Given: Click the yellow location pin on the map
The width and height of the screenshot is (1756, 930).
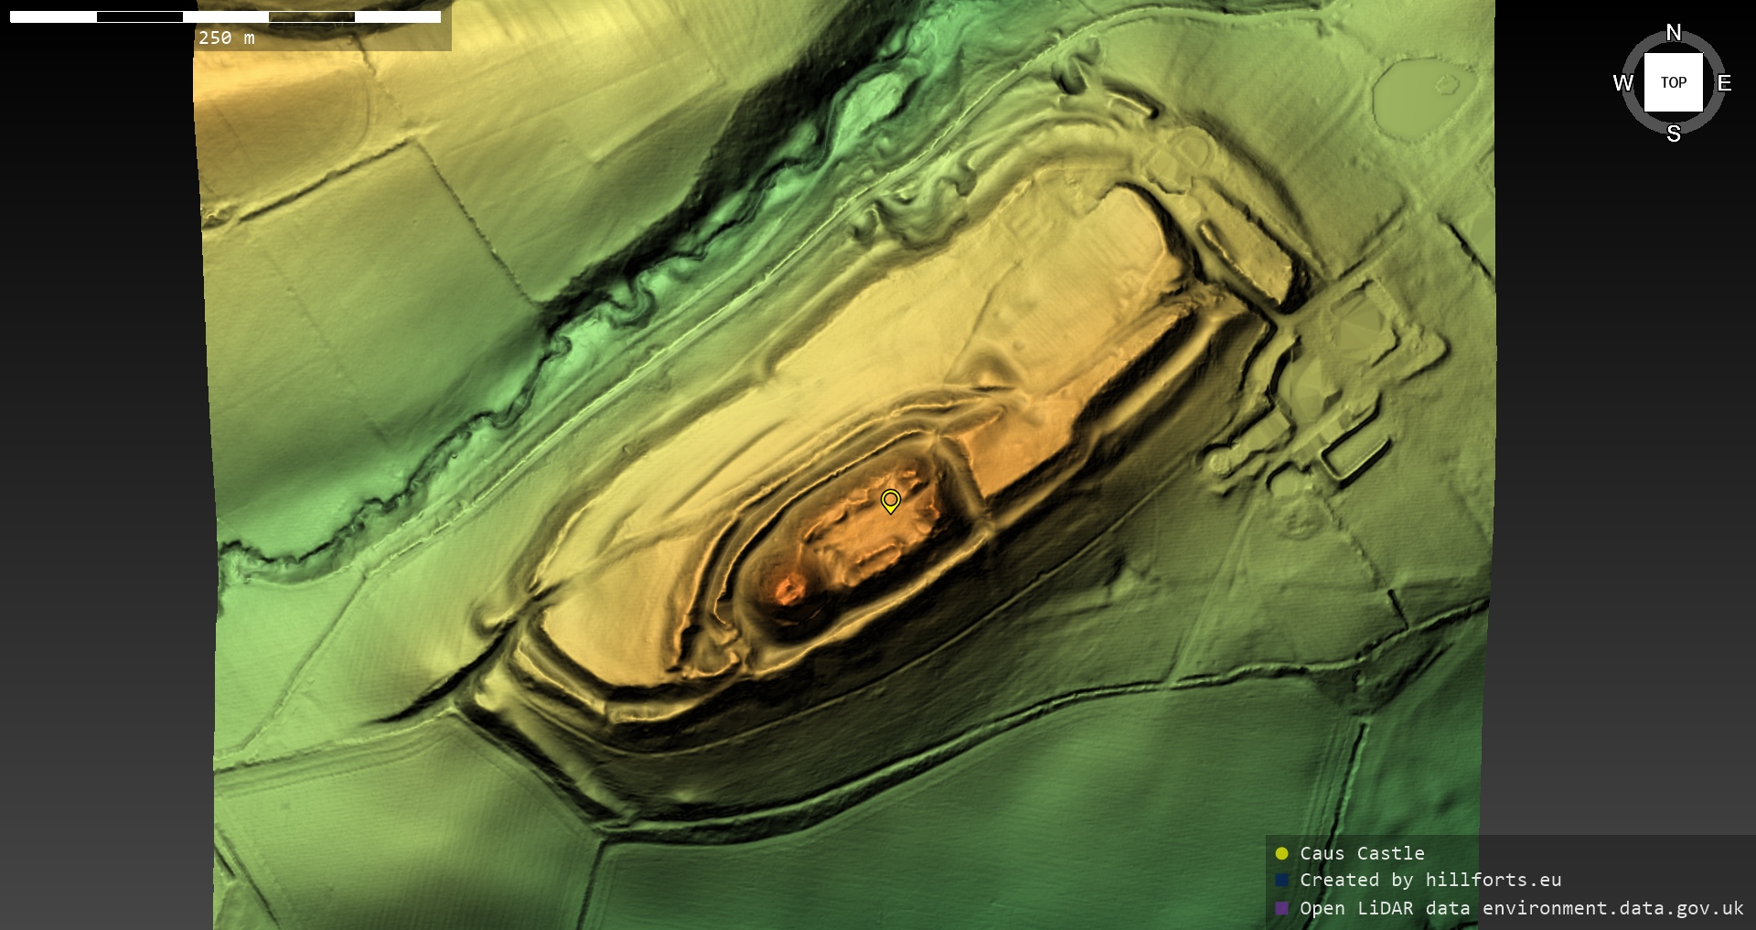Looking at the screenshot, I should pyautogui.click(x=890, y=500).
